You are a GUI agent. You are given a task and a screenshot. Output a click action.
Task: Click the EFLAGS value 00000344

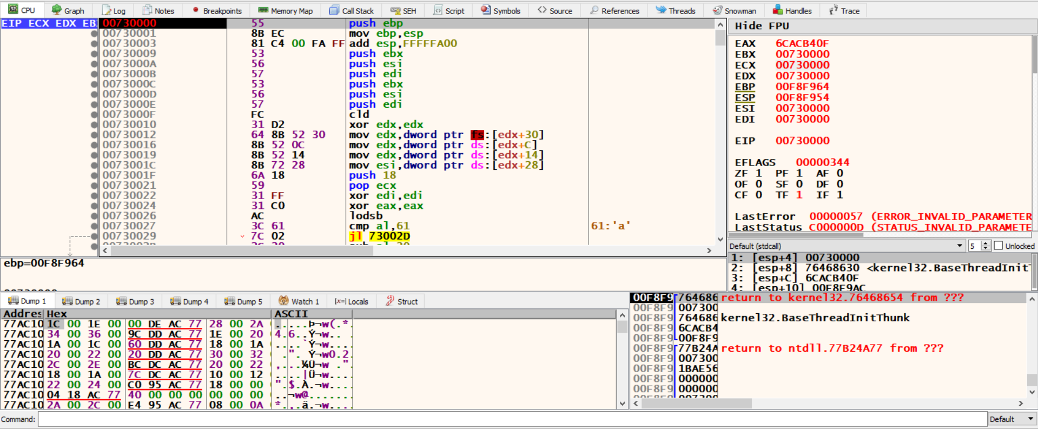[x=822, y=162]
